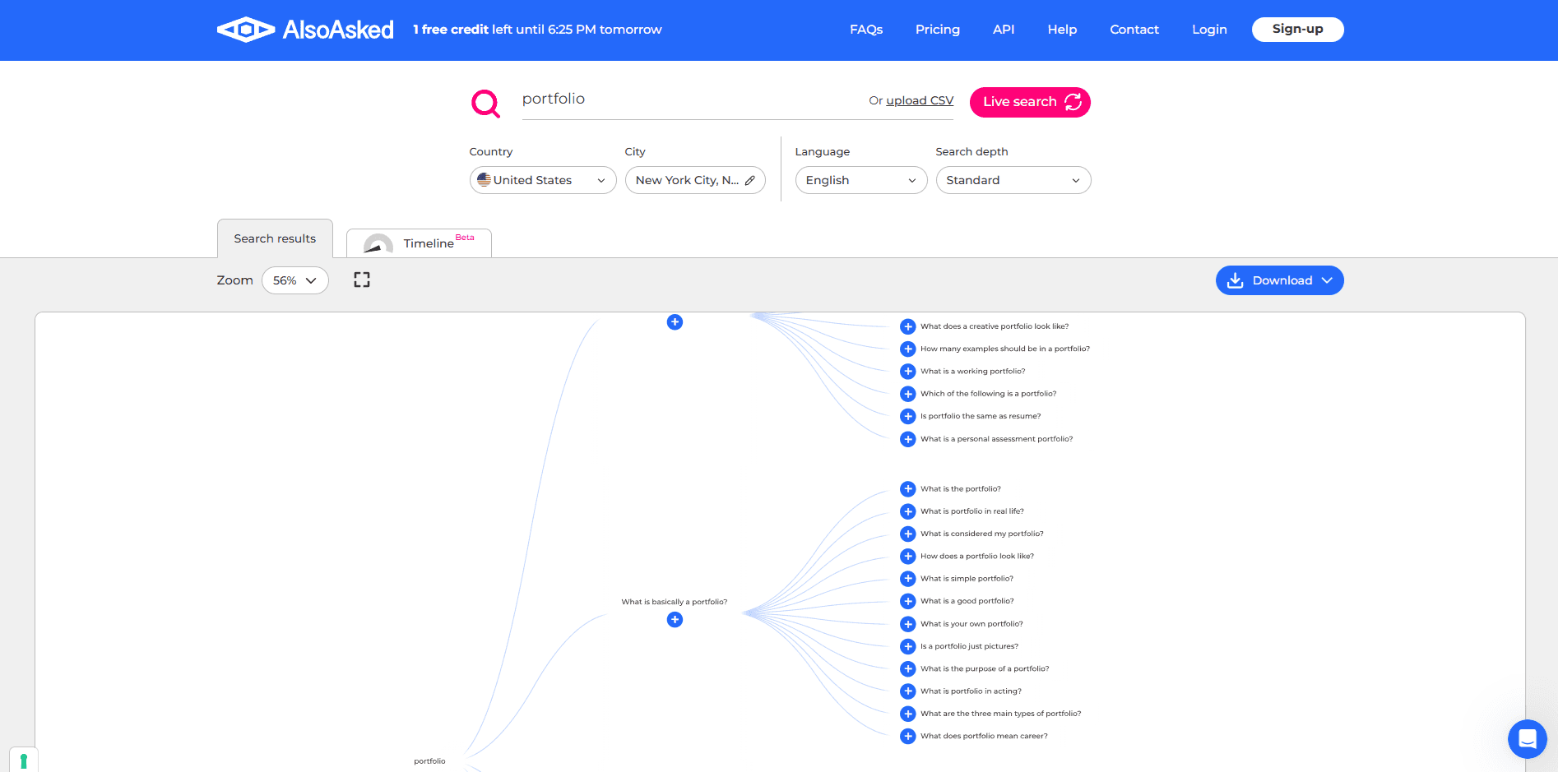Click plus beside 'Is a portfolio just pictures?'

click(908, 647)
